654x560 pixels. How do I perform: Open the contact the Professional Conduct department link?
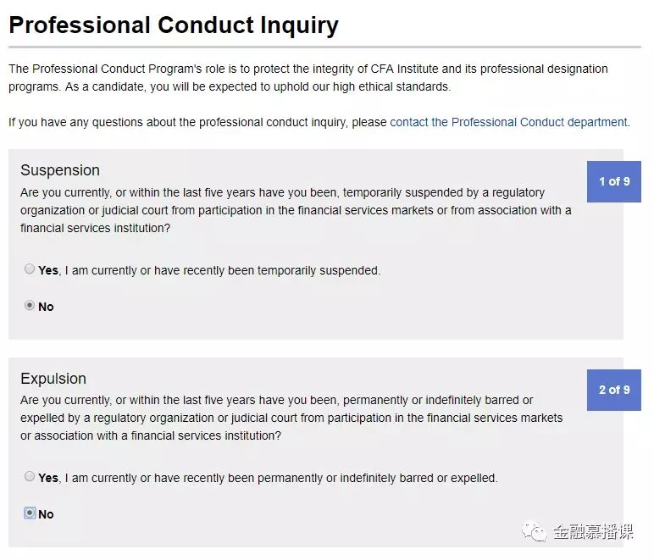tap(508, 122)
